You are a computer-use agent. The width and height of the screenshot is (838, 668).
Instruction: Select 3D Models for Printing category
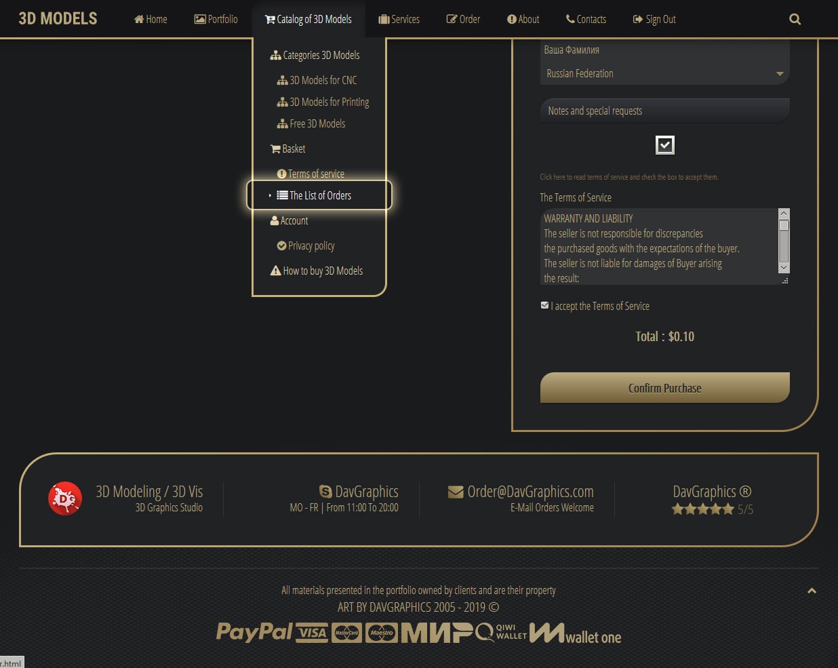[329, 102]
